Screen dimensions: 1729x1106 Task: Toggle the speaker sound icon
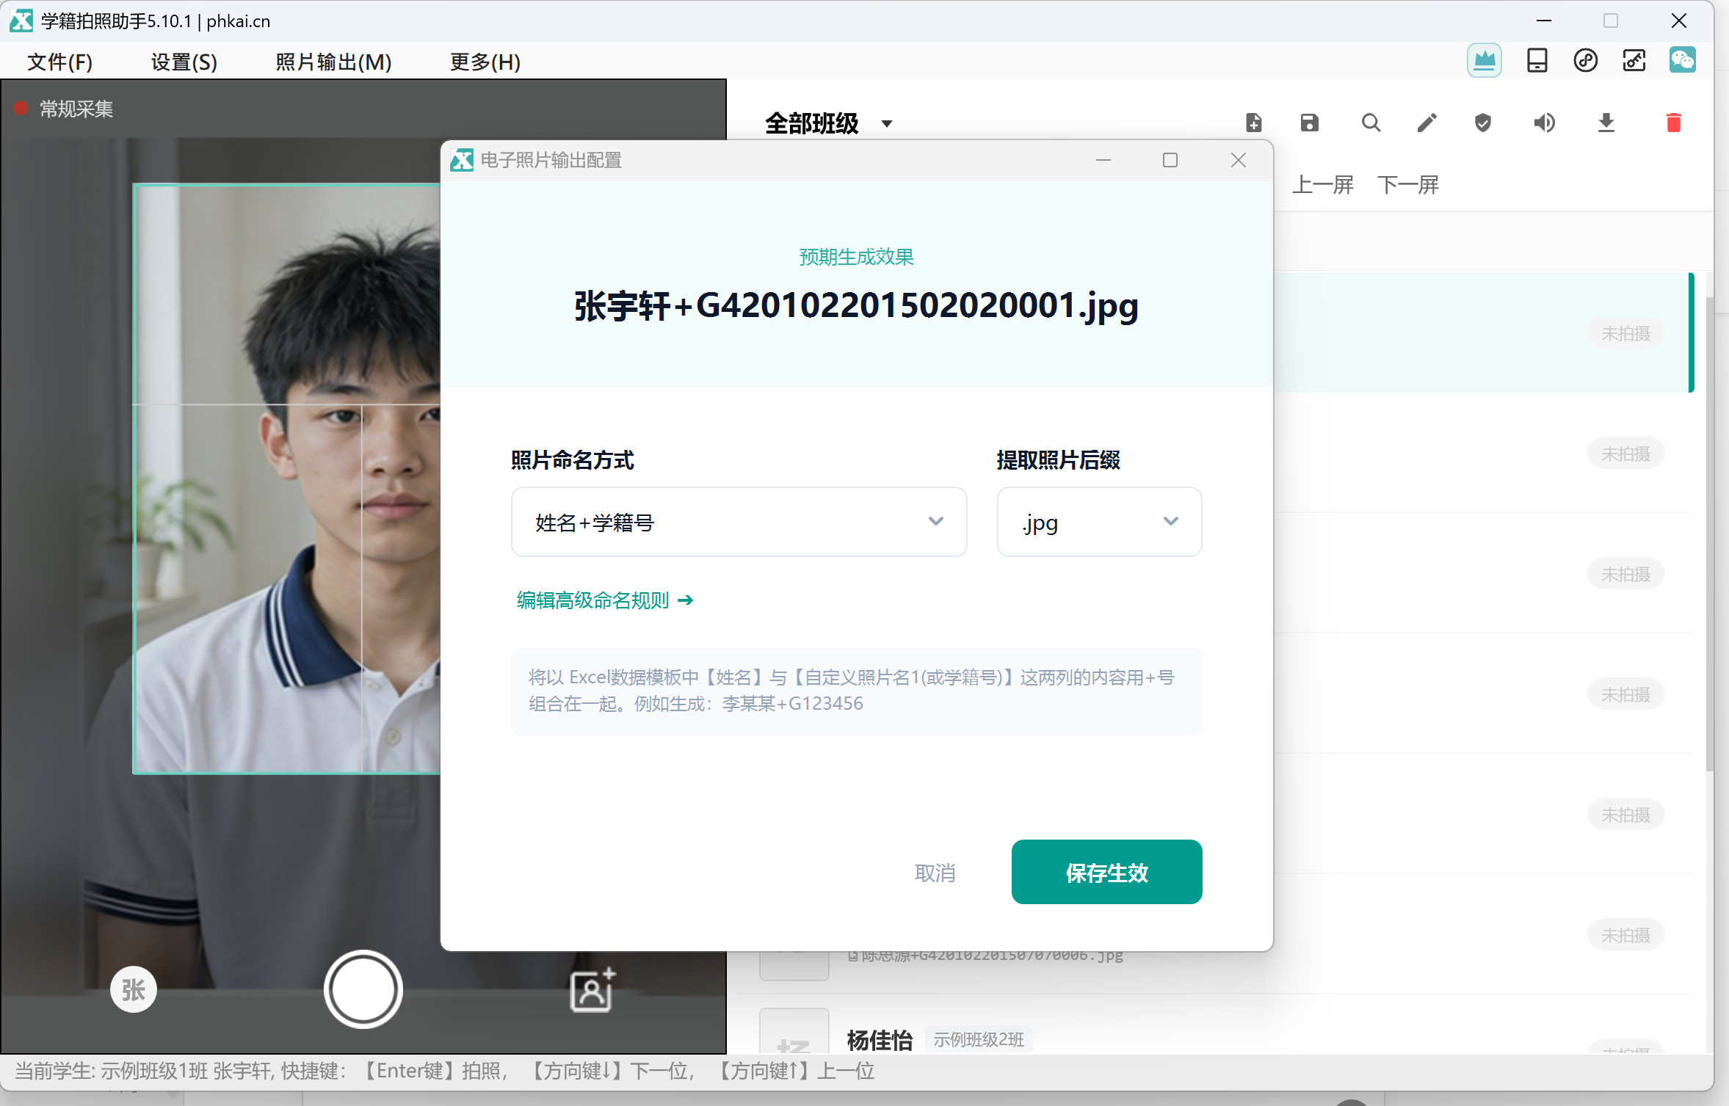click(x=1544, y=123)
